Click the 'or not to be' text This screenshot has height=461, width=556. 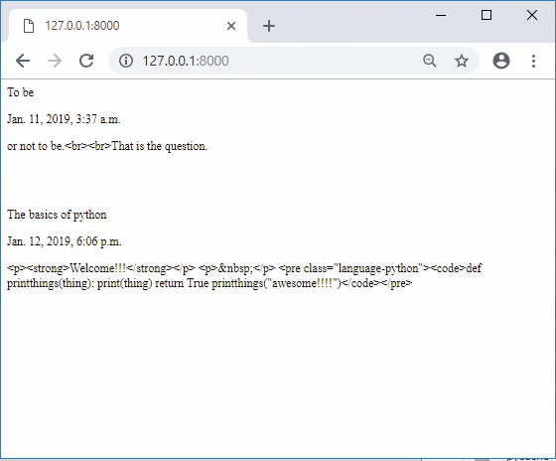pyautogui.click(x=36, y=146)
